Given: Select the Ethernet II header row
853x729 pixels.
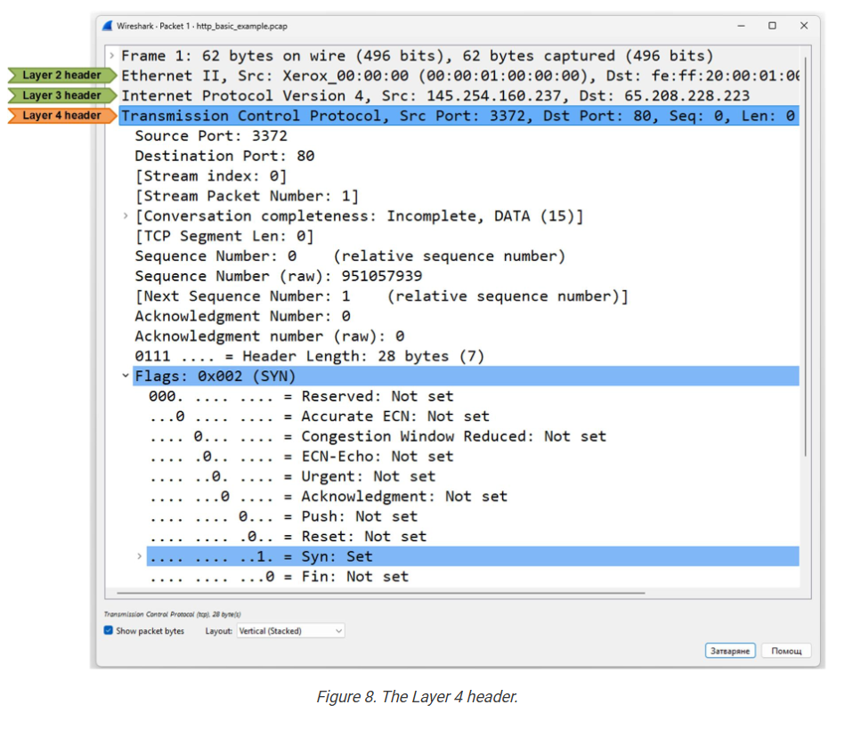Looking at the screenshot, I should (445, 76).
